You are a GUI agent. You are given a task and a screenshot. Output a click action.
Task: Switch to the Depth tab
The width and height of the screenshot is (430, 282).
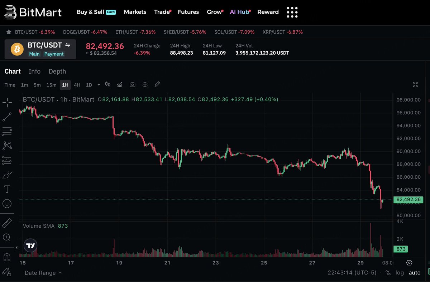[x=57, y=71]
